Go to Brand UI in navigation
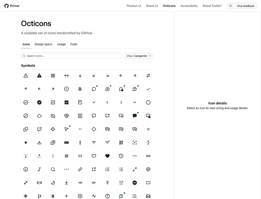Image resolution: width=261 pixels, height=199 pixels. click(152, 6)
